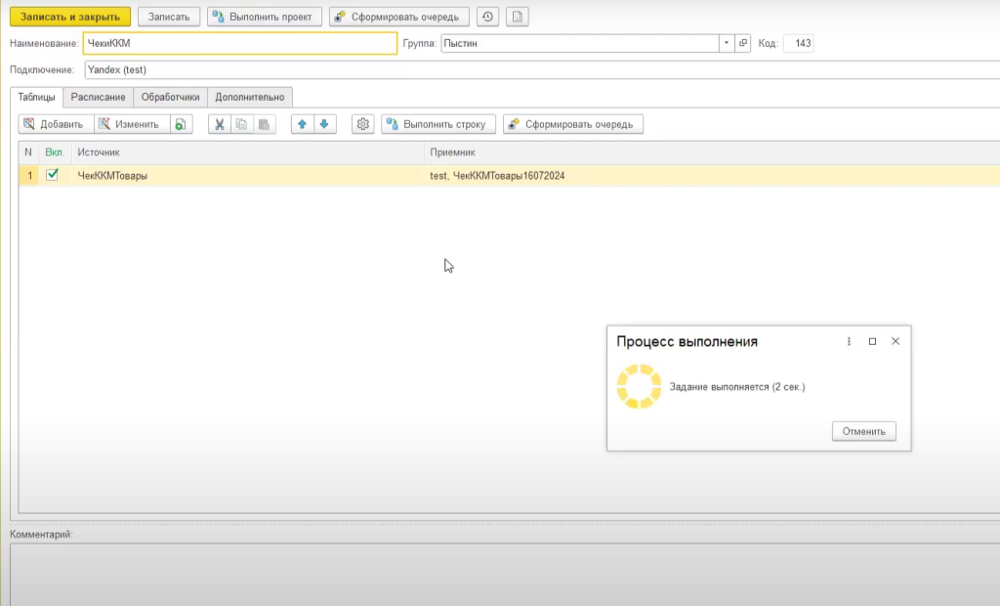Move row up with blue up arrow
The height and width of the screenshot is (606, 1000).
[303, 124]
